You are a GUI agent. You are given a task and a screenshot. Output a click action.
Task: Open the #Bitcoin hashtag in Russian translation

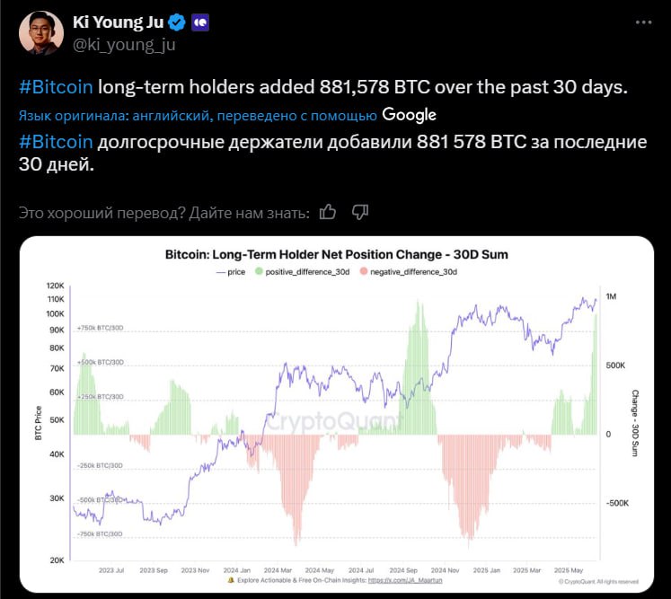56,142
